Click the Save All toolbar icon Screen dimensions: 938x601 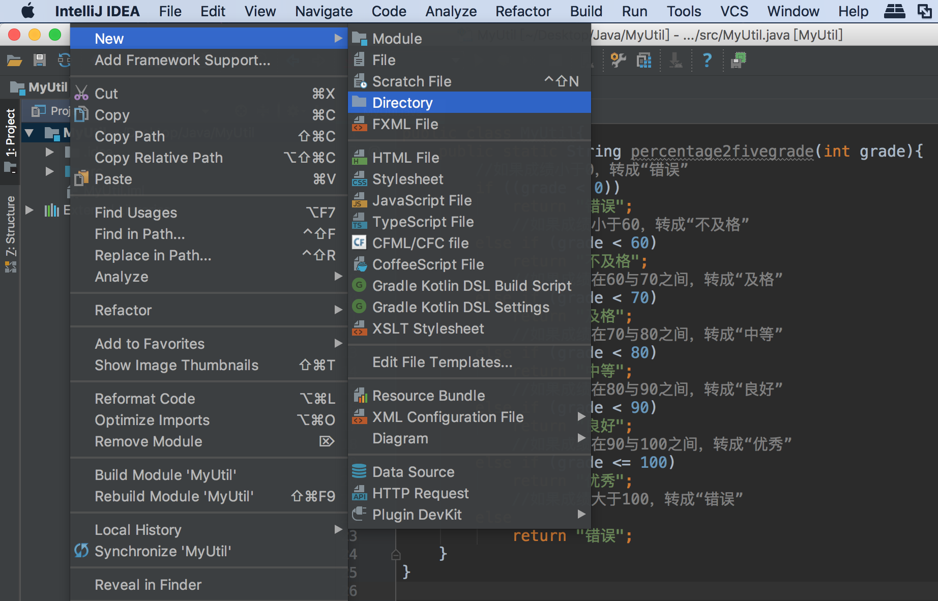(x=39, y=61)
